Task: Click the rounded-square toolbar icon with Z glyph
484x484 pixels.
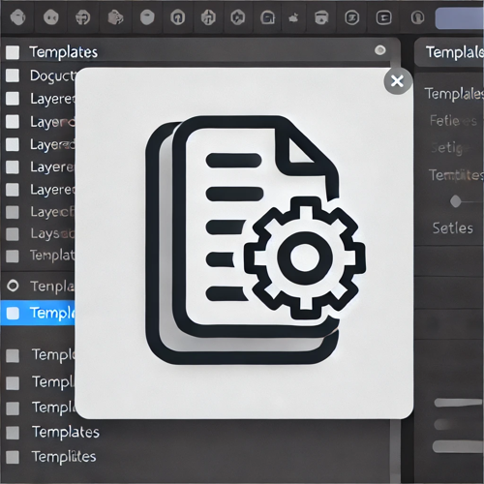Action: click(352, 17)
